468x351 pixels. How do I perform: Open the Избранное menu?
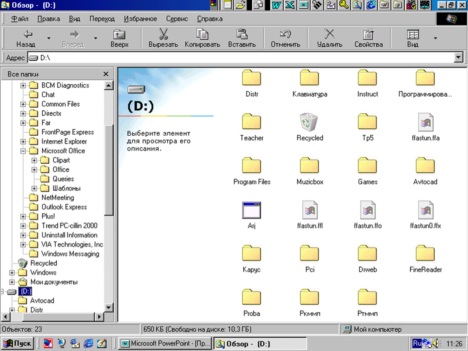(x=140, y=19)
